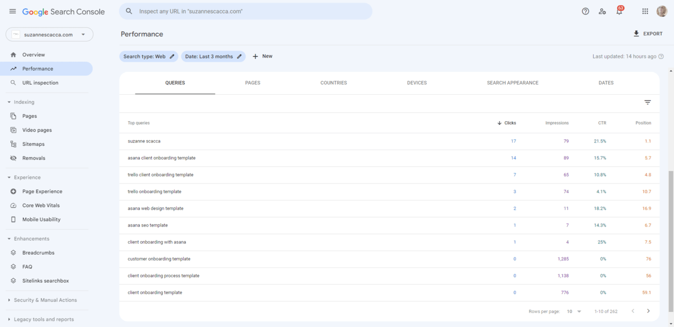Click the profile avatar
Screen dimensions: 674x327
tap(661, 11)
